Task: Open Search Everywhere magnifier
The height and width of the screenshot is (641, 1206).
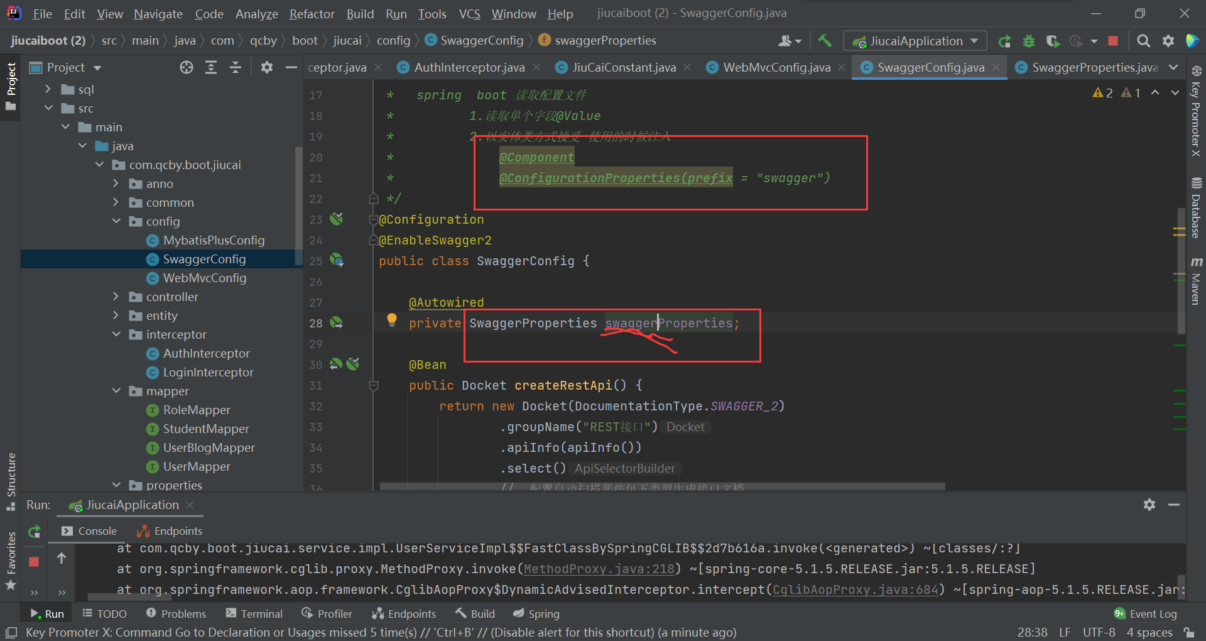Action: pos(1143,40)
